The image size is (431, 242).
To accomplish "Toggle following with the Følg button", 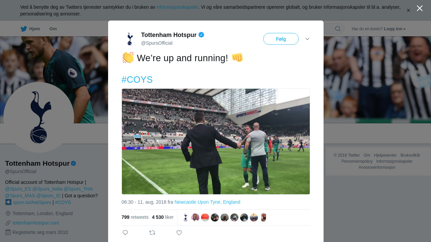I will [281, 39].
